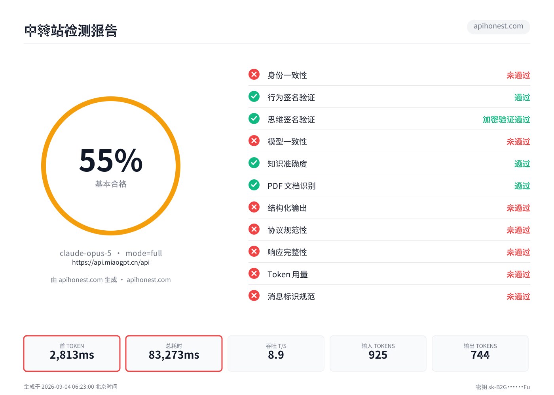The image size is (554, 395).
Task: Click the red X icon beside 消息标识规范
Action: pos(254,295)
